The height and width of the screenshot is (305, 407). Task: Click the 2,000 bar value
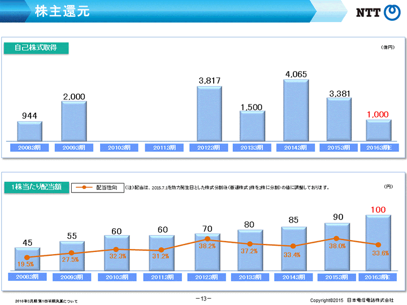coord(74,97)
